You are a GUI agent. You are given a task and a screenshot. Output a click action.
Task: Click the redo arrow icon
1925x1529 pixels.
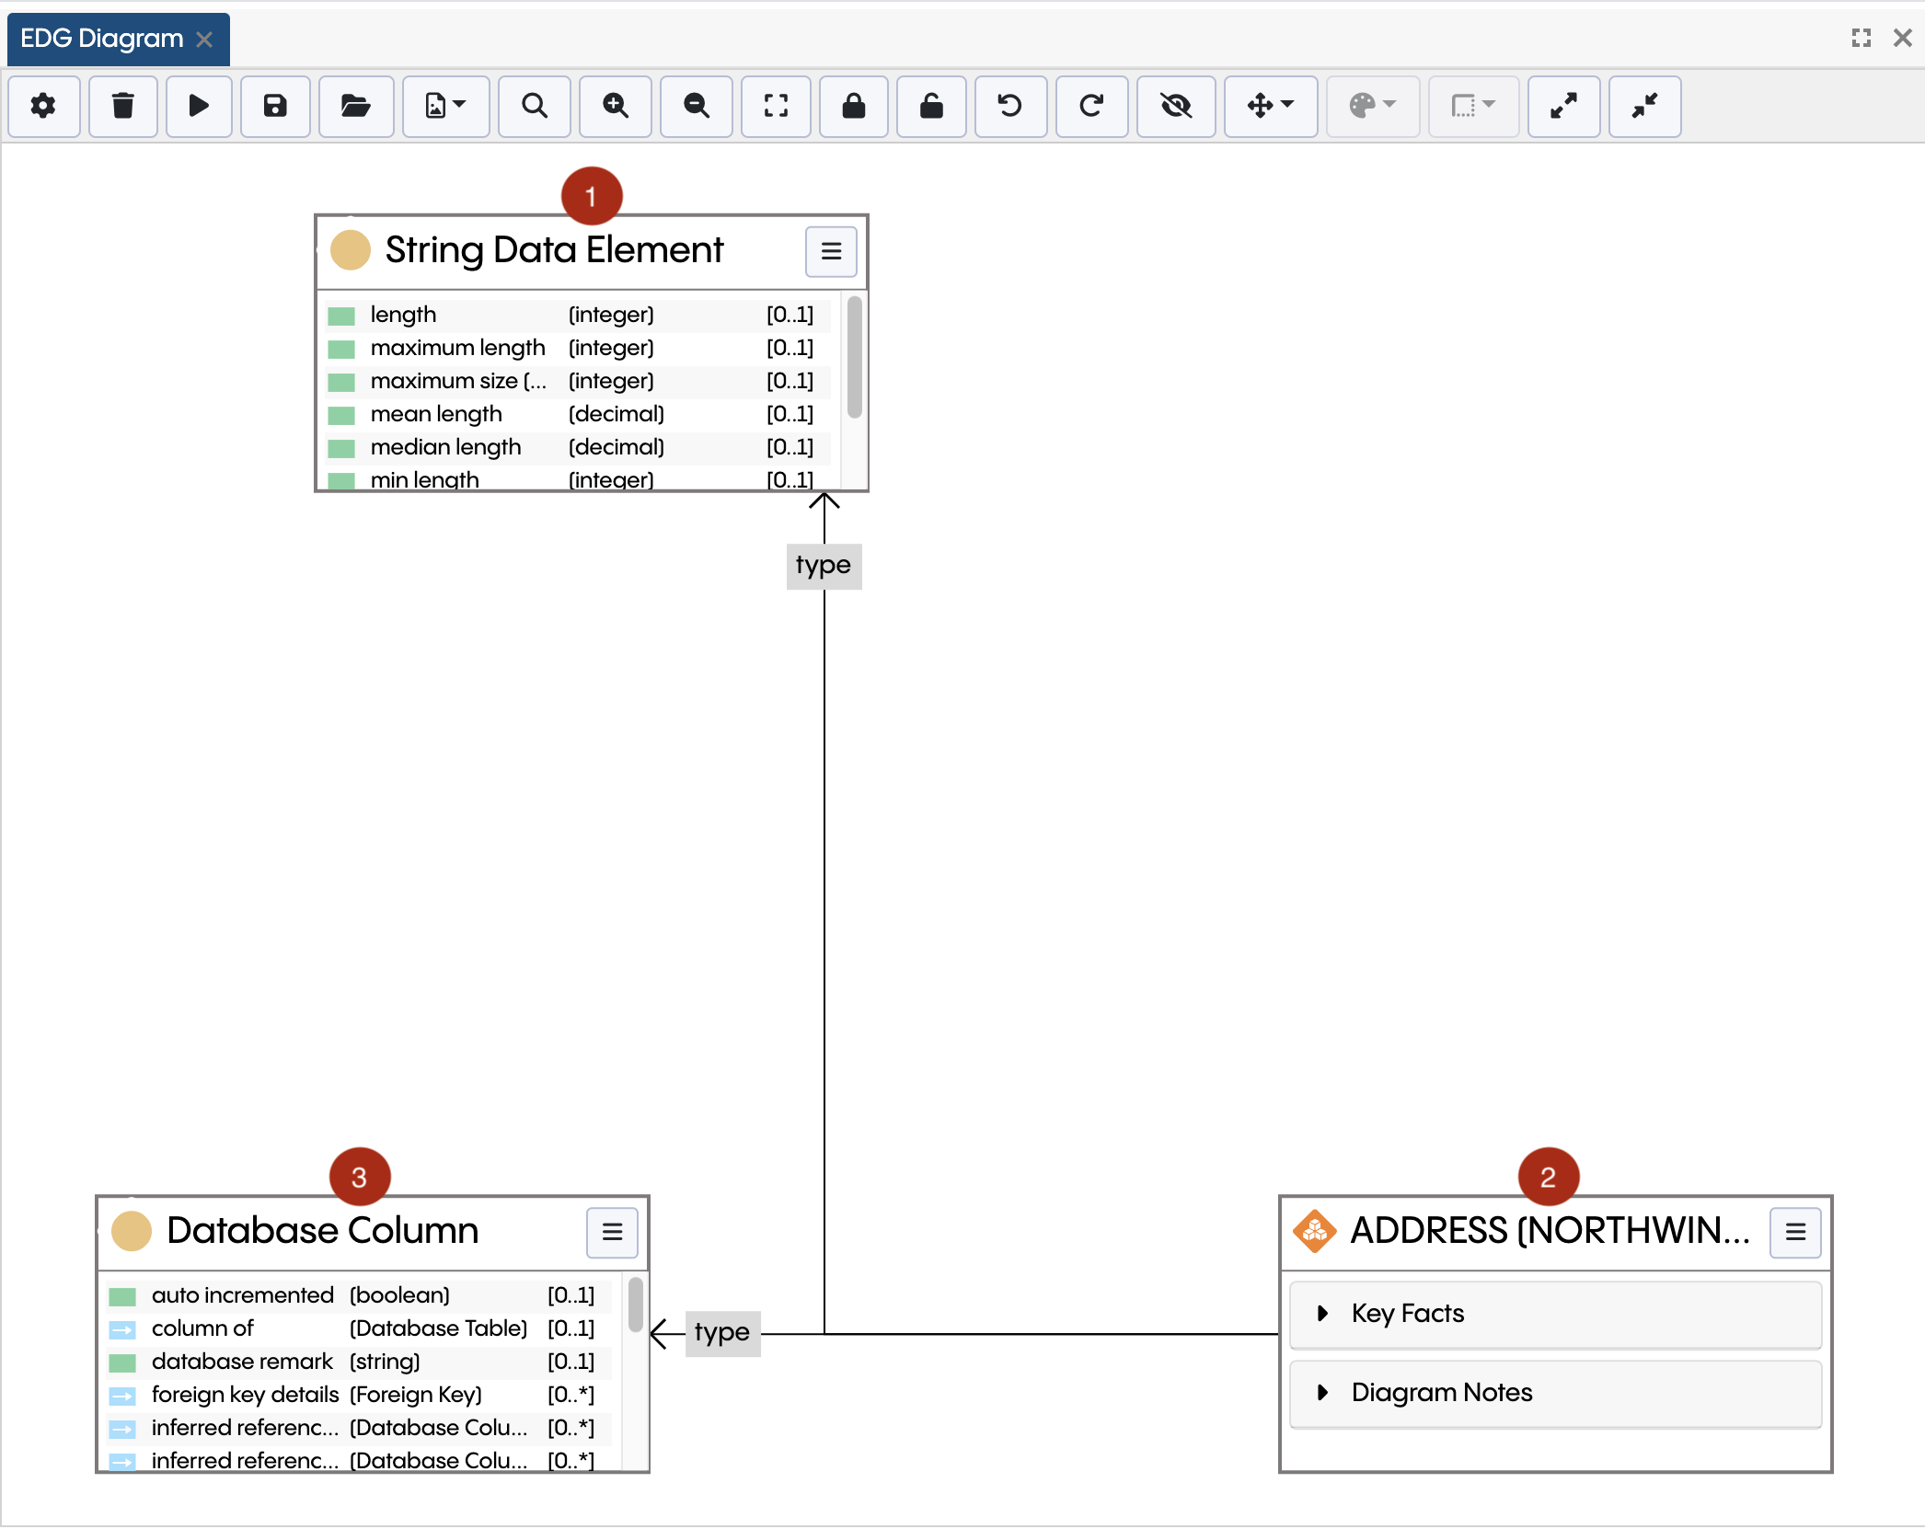(1091, 107)
